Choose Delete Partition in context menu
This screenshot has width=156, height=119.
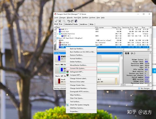pyautogui.click(x=81, y=62)
